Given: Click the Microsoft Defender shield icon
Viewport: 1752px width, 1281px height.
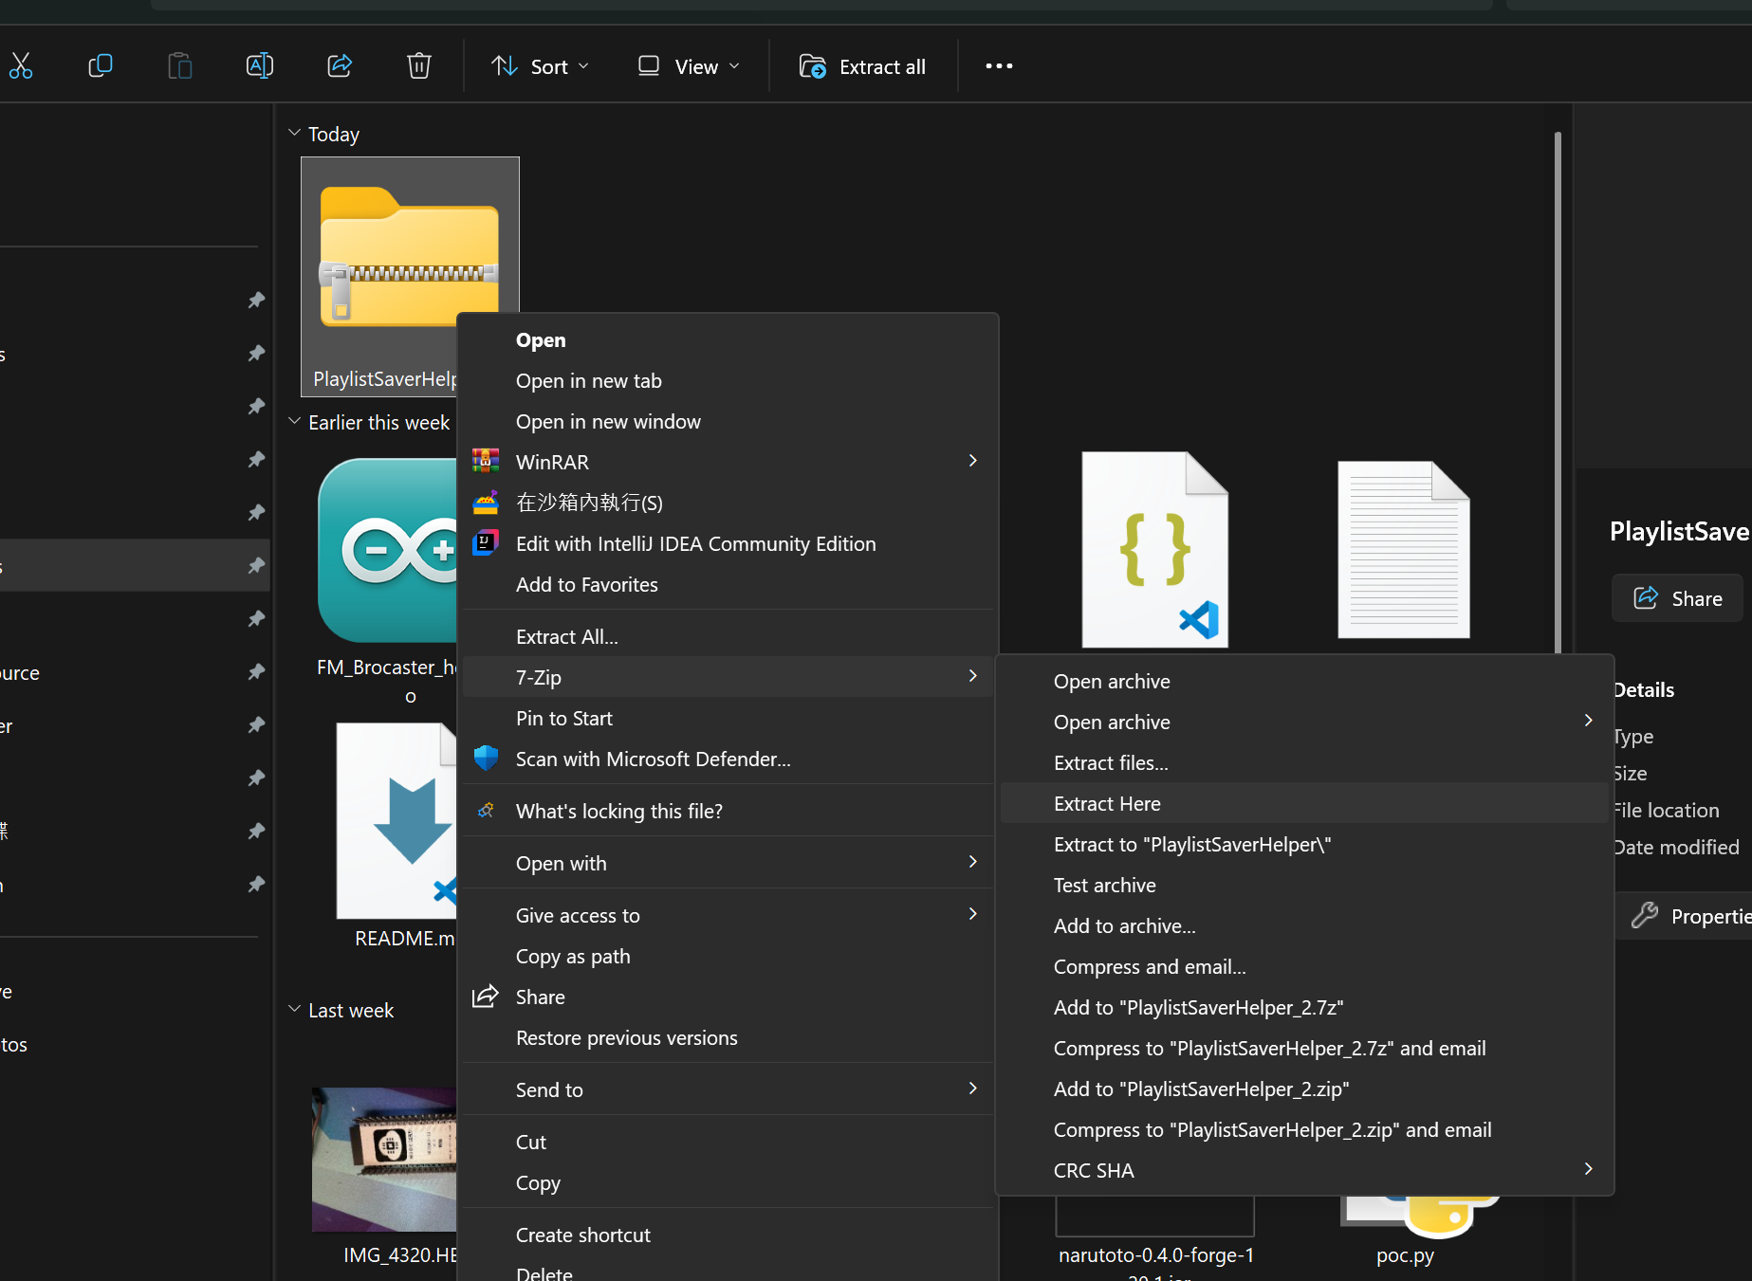Looking at the screenshot, I should click(x=486, y=759).
